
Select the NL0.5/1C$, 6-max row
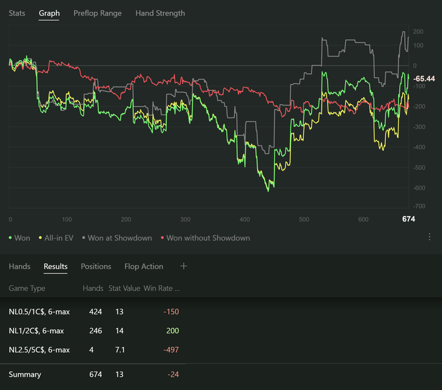click(x=39, y=312)
